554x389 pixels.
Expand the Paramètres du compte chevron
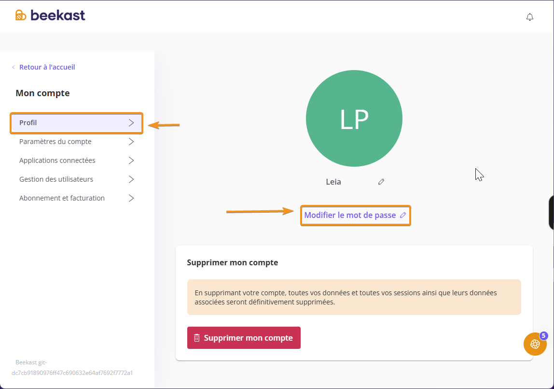(131, 142)
